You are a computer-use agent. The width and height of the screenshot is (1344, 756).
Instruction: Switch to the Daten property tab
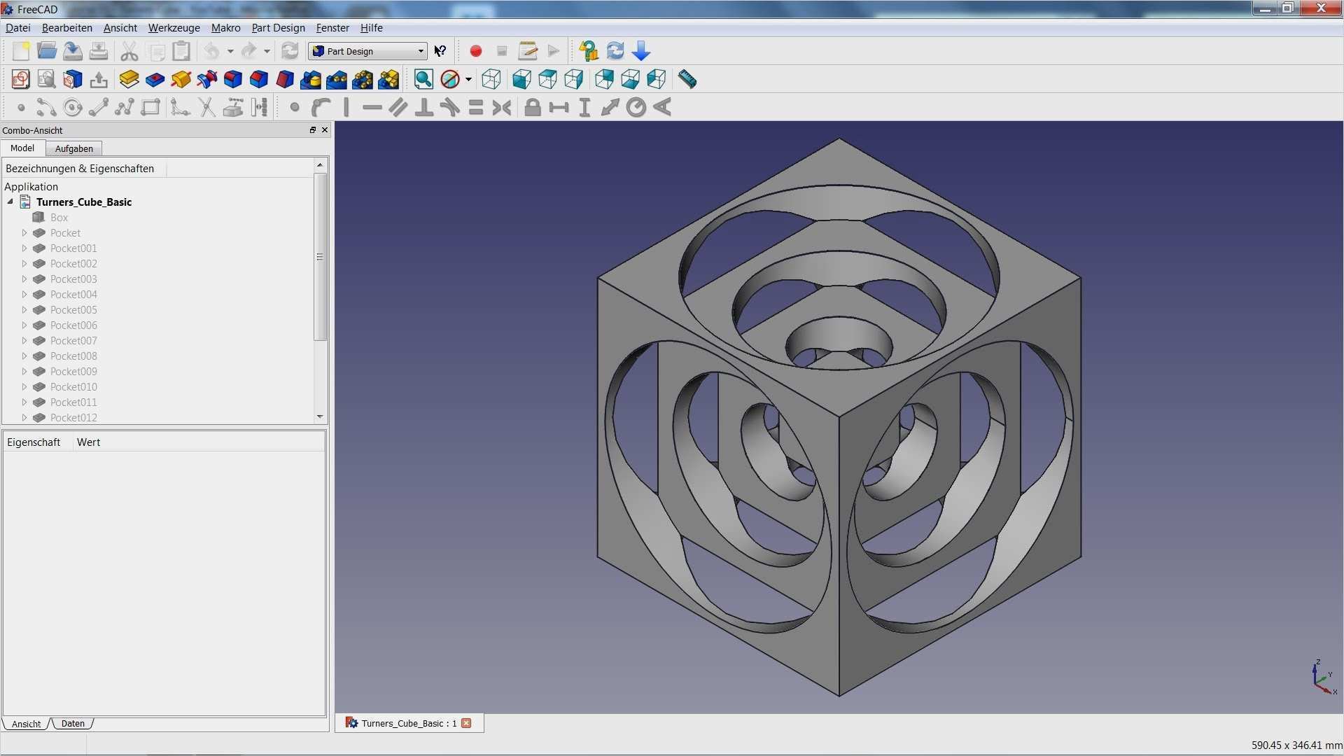click(x=73, y=724)
